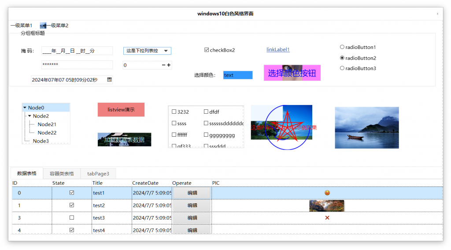Select radioButton3

(x=342, y=68)
